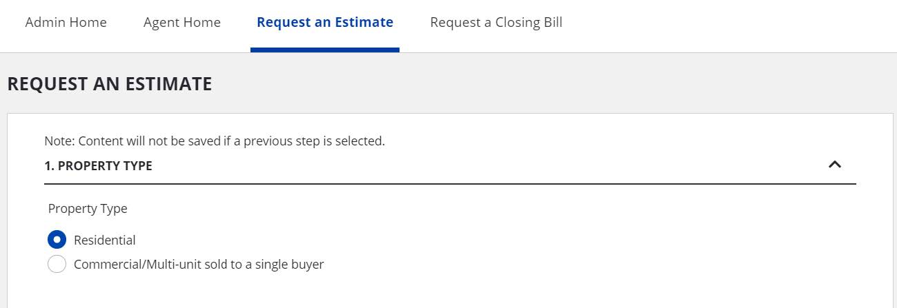897x308 pixels.
Task: Click the 'Residential' option label
Action: [x=105, y=240]
